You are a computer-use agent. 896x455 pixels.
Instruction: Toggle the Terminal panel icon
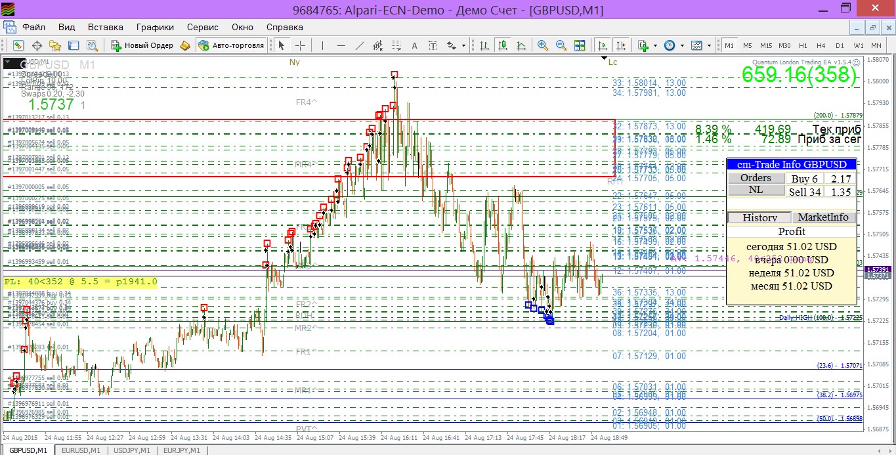coord(74,45)
